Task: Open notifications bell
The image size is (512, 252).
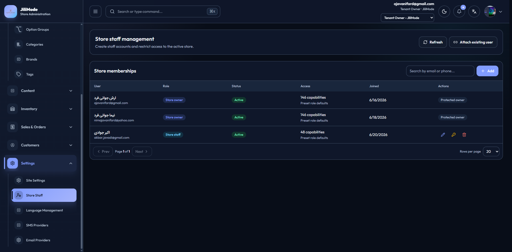Action: 459,11
